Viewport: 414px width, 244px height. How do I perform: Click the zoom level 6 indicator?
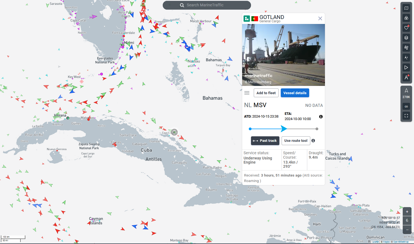(x=407, y=220)
